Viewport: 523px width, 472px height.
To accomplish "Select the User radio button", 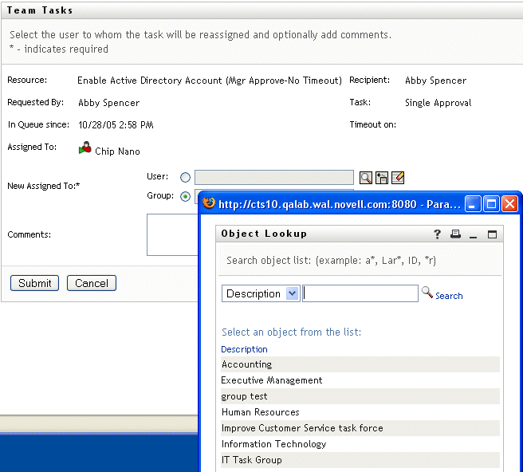I will (185, 177).
